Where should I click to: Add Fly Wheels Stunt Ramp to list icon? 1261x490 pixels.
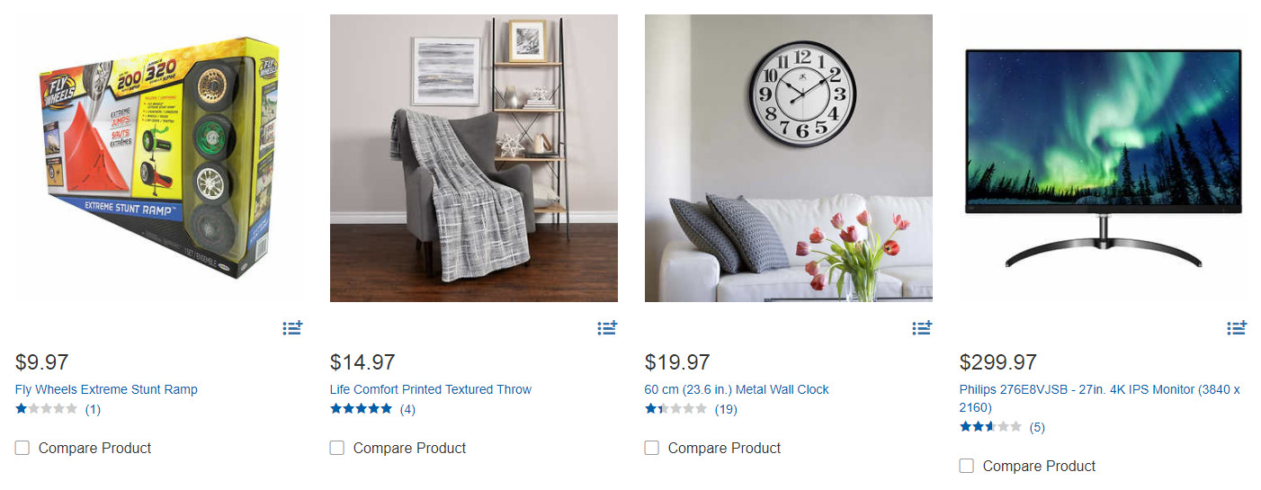point(292,328)
